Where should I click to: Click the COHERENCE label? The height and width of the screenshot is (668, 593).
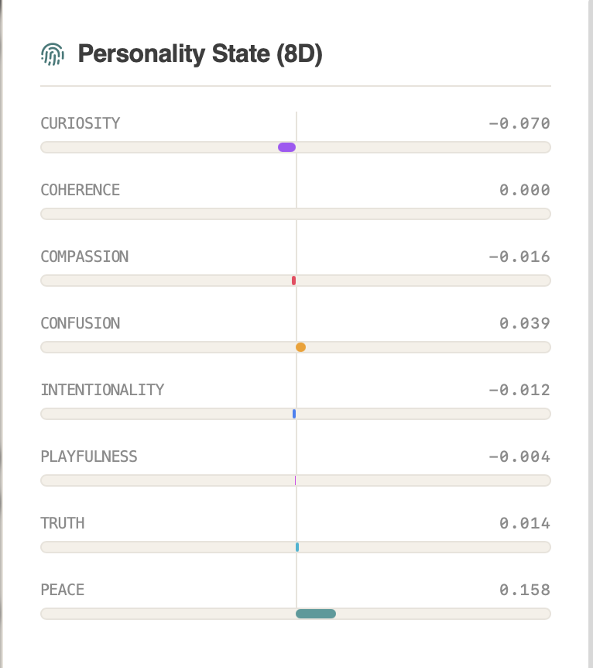pos(81,189)
